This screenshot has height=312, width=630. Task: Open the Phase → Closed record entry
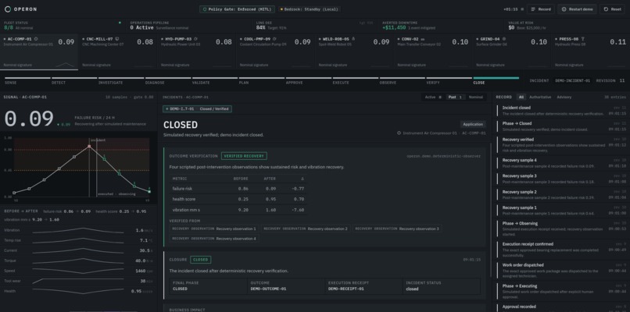(x=560, y=126)
